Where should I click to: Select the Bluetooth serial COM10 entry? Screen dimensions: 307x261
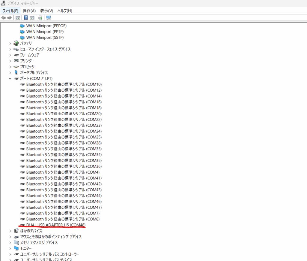(64, 84)
